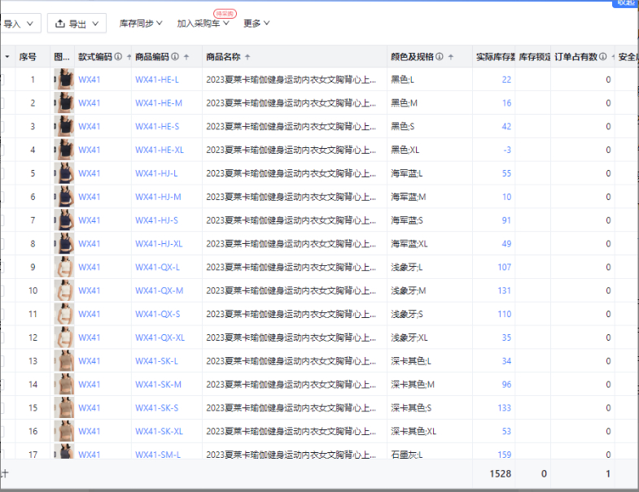Image resolution: width=639 pixels, height=492 pixels.
Task: Click the info icon beside 订单占有数 header
Action: (x=603, y=57)
